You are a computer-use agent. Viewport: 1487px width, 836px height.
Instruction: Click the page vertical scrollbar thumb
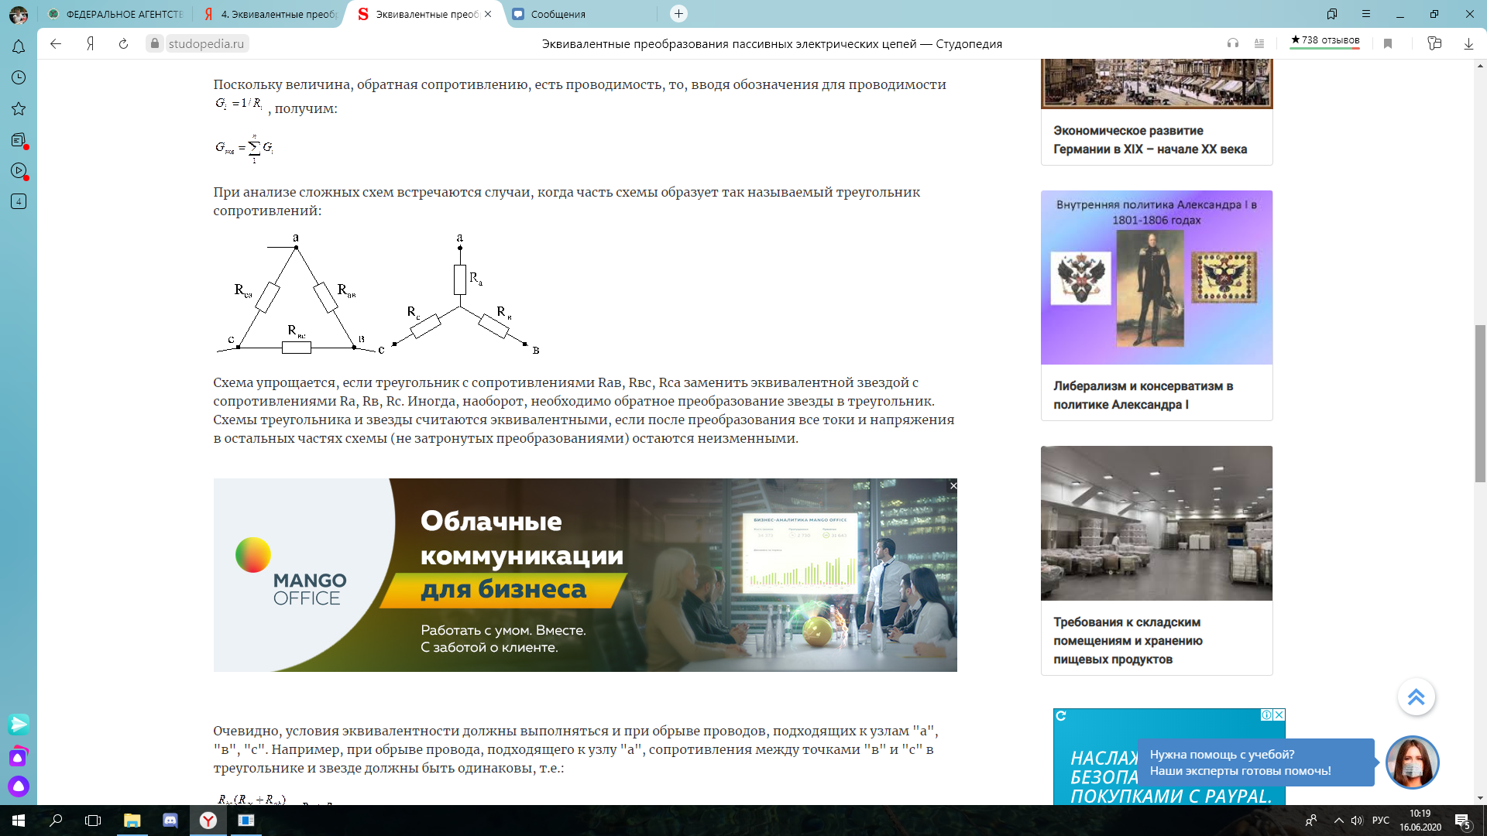(x=1480, y=403)
